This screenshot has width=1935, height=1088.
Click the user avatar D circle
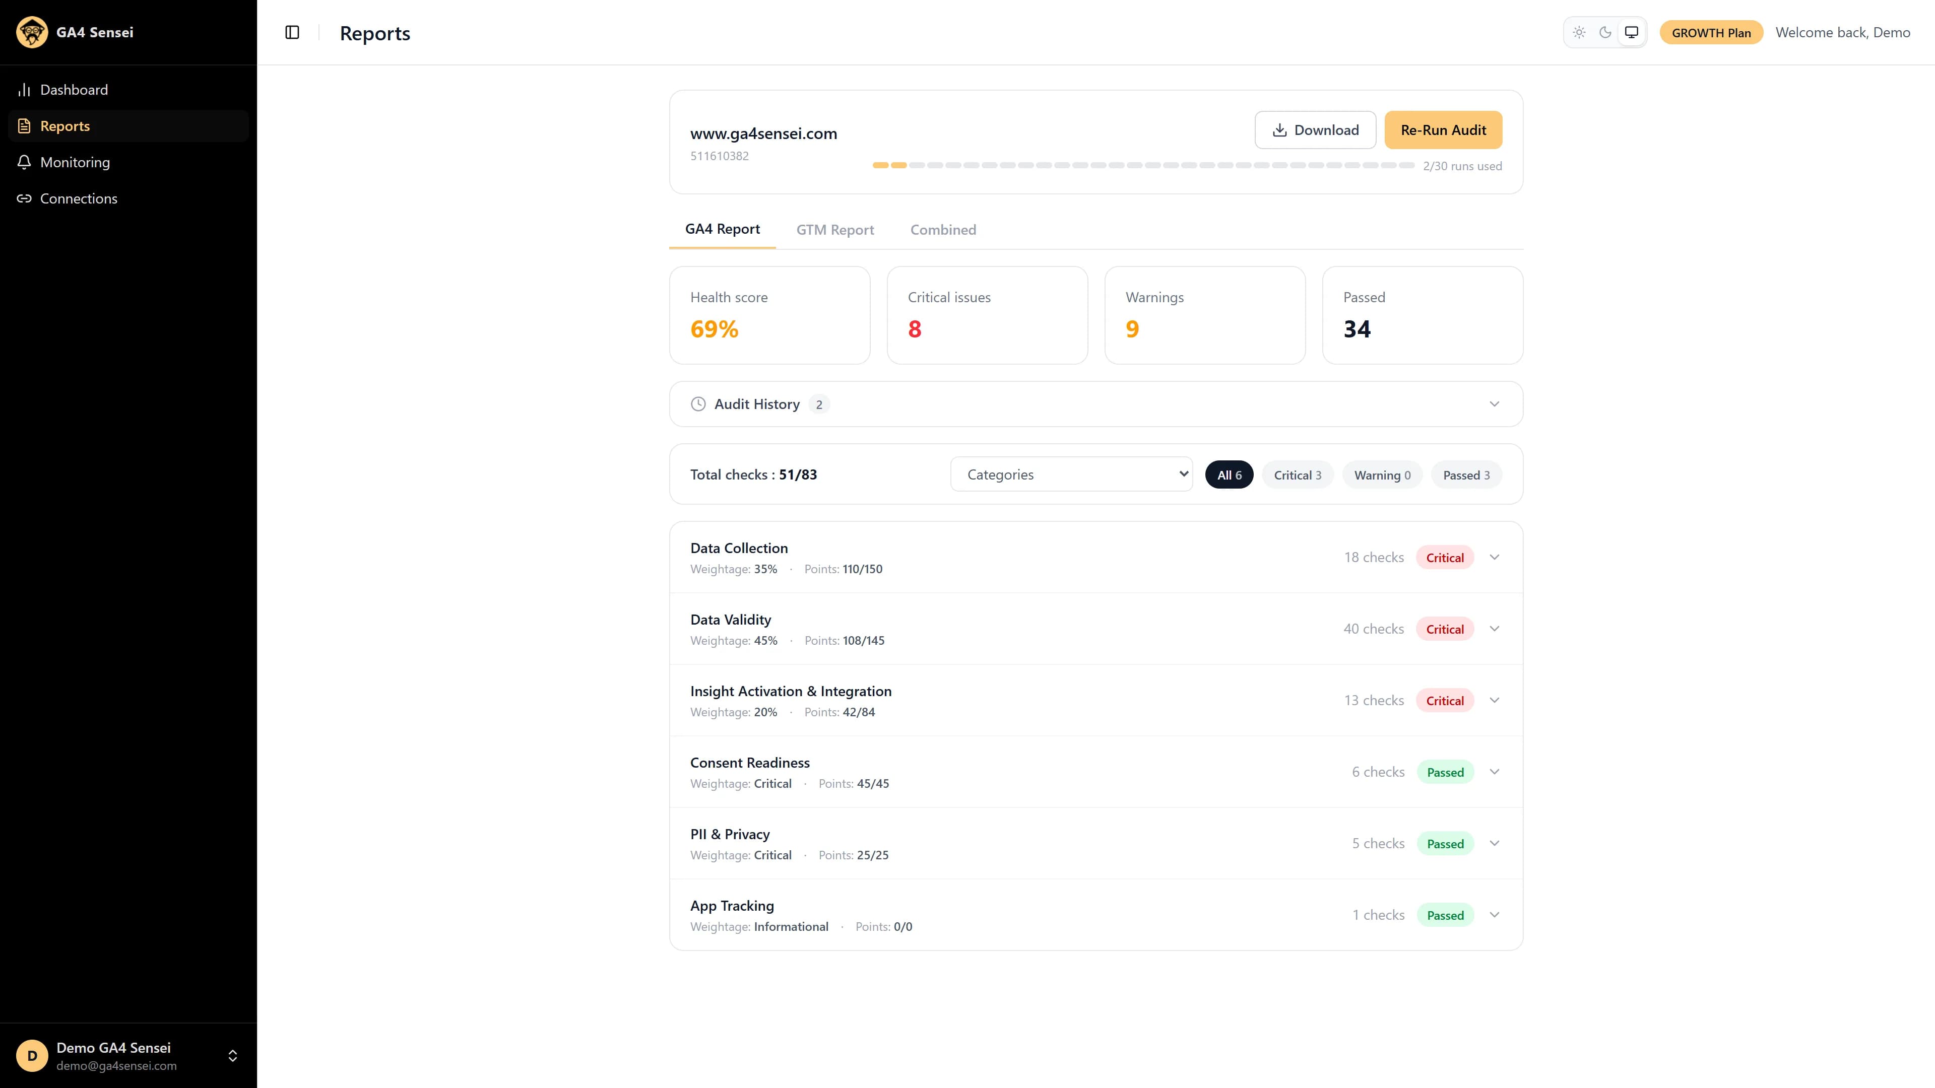coord(32,1056)
